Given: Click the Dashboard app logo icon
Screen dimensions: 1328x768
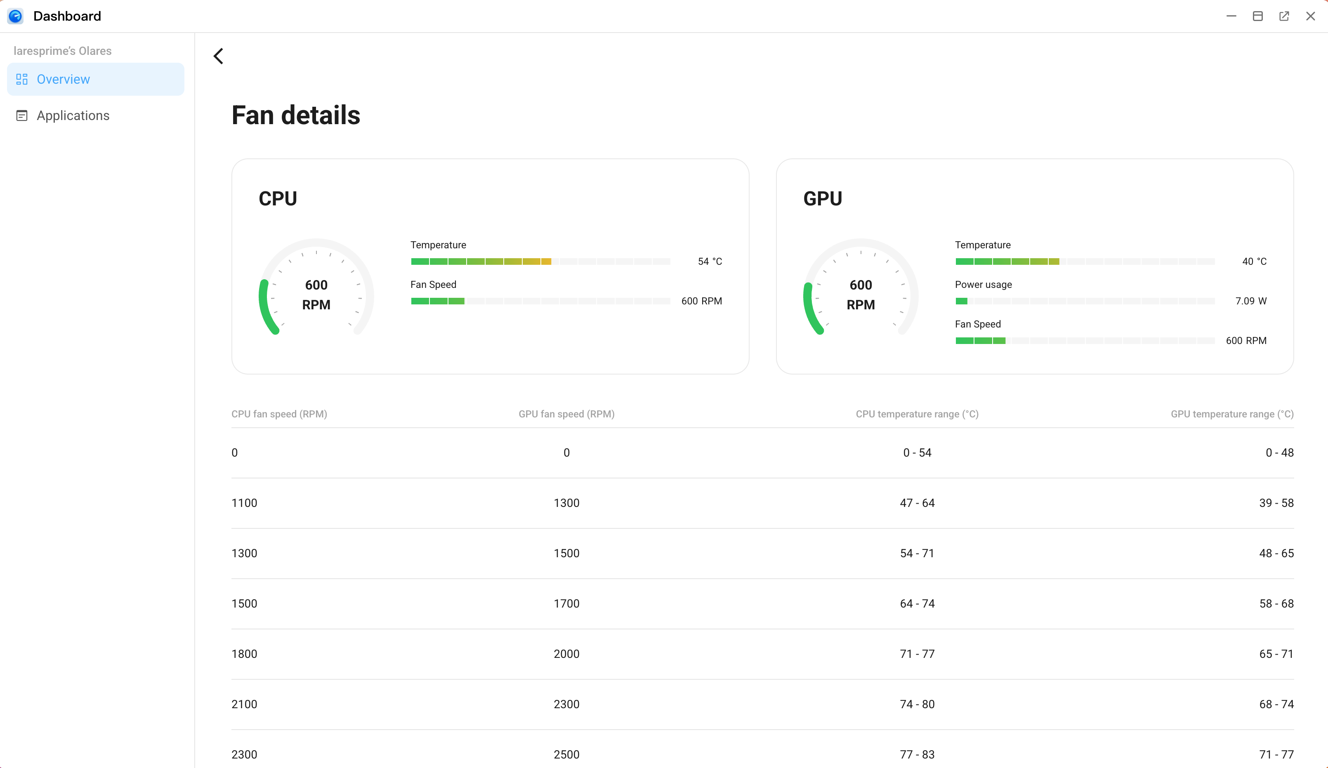Looking at the screenshot, I should tap(15, 16).
